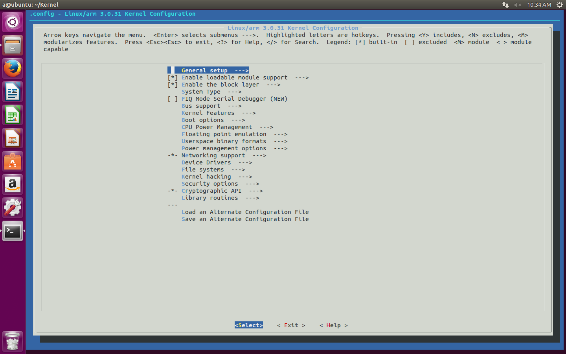Open Ubuntu Software Center
Viewport: 566px width, 354px height.
click(x=13, y=161)
